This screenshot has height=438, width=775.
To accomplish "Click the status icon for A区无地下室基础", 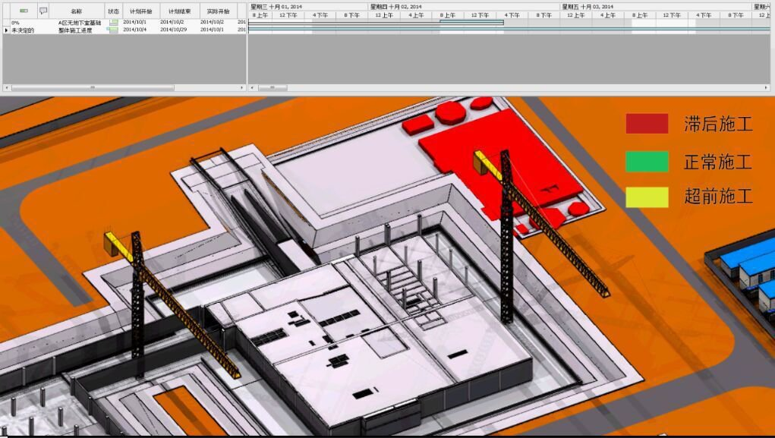I will coord(114,22).
